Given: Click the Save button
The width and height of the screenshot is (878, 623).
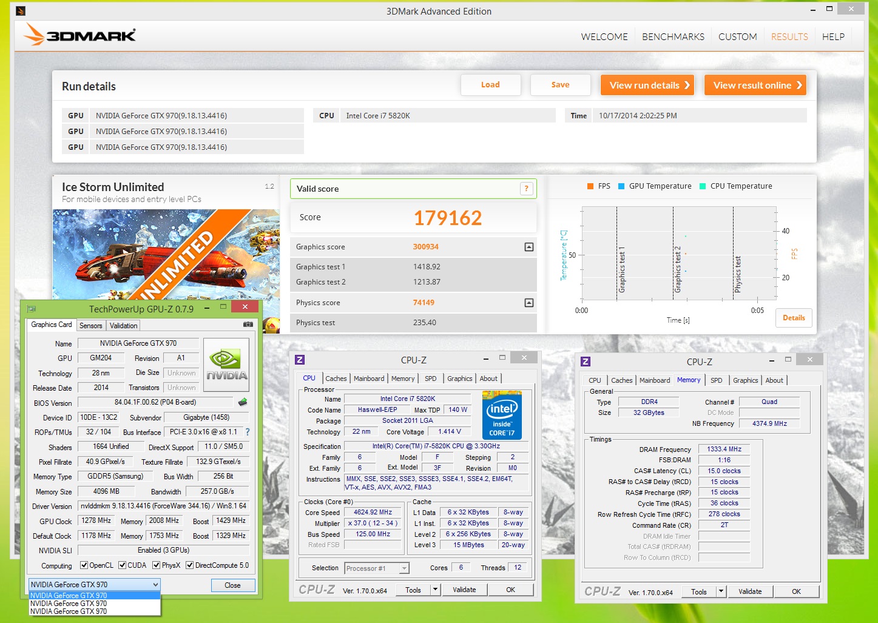Looking at the screenshot, I should tap(560, 85).
